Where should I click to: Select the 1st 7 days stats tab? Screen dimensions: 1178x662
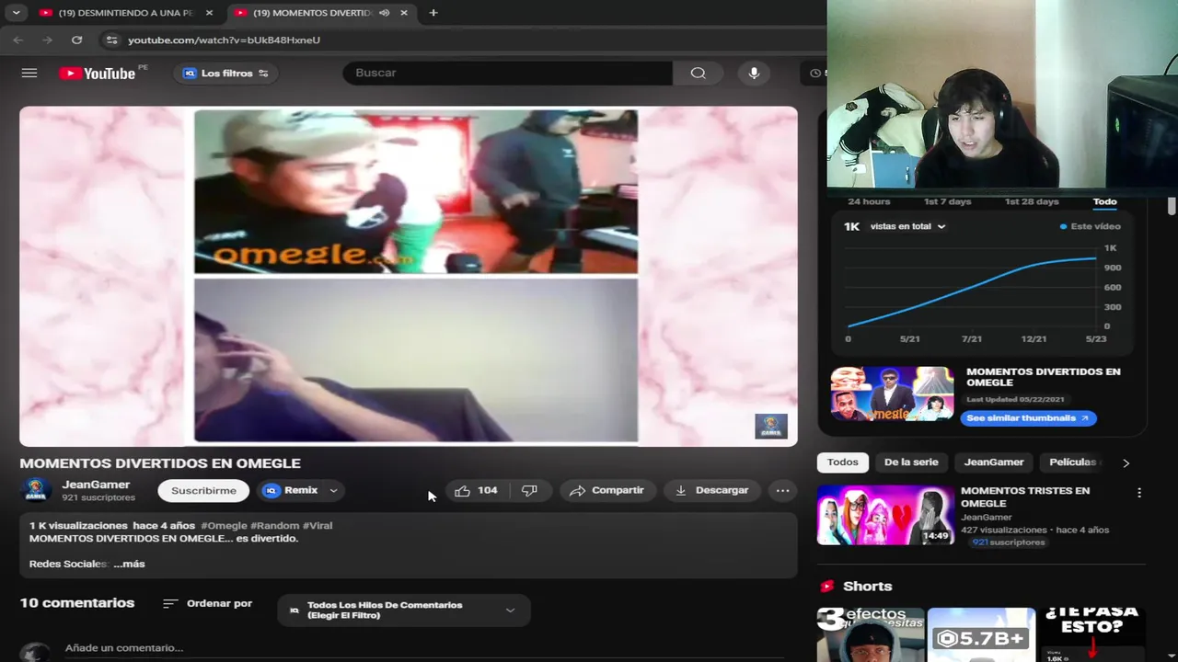pyautogui.click(x=947, y=201)
